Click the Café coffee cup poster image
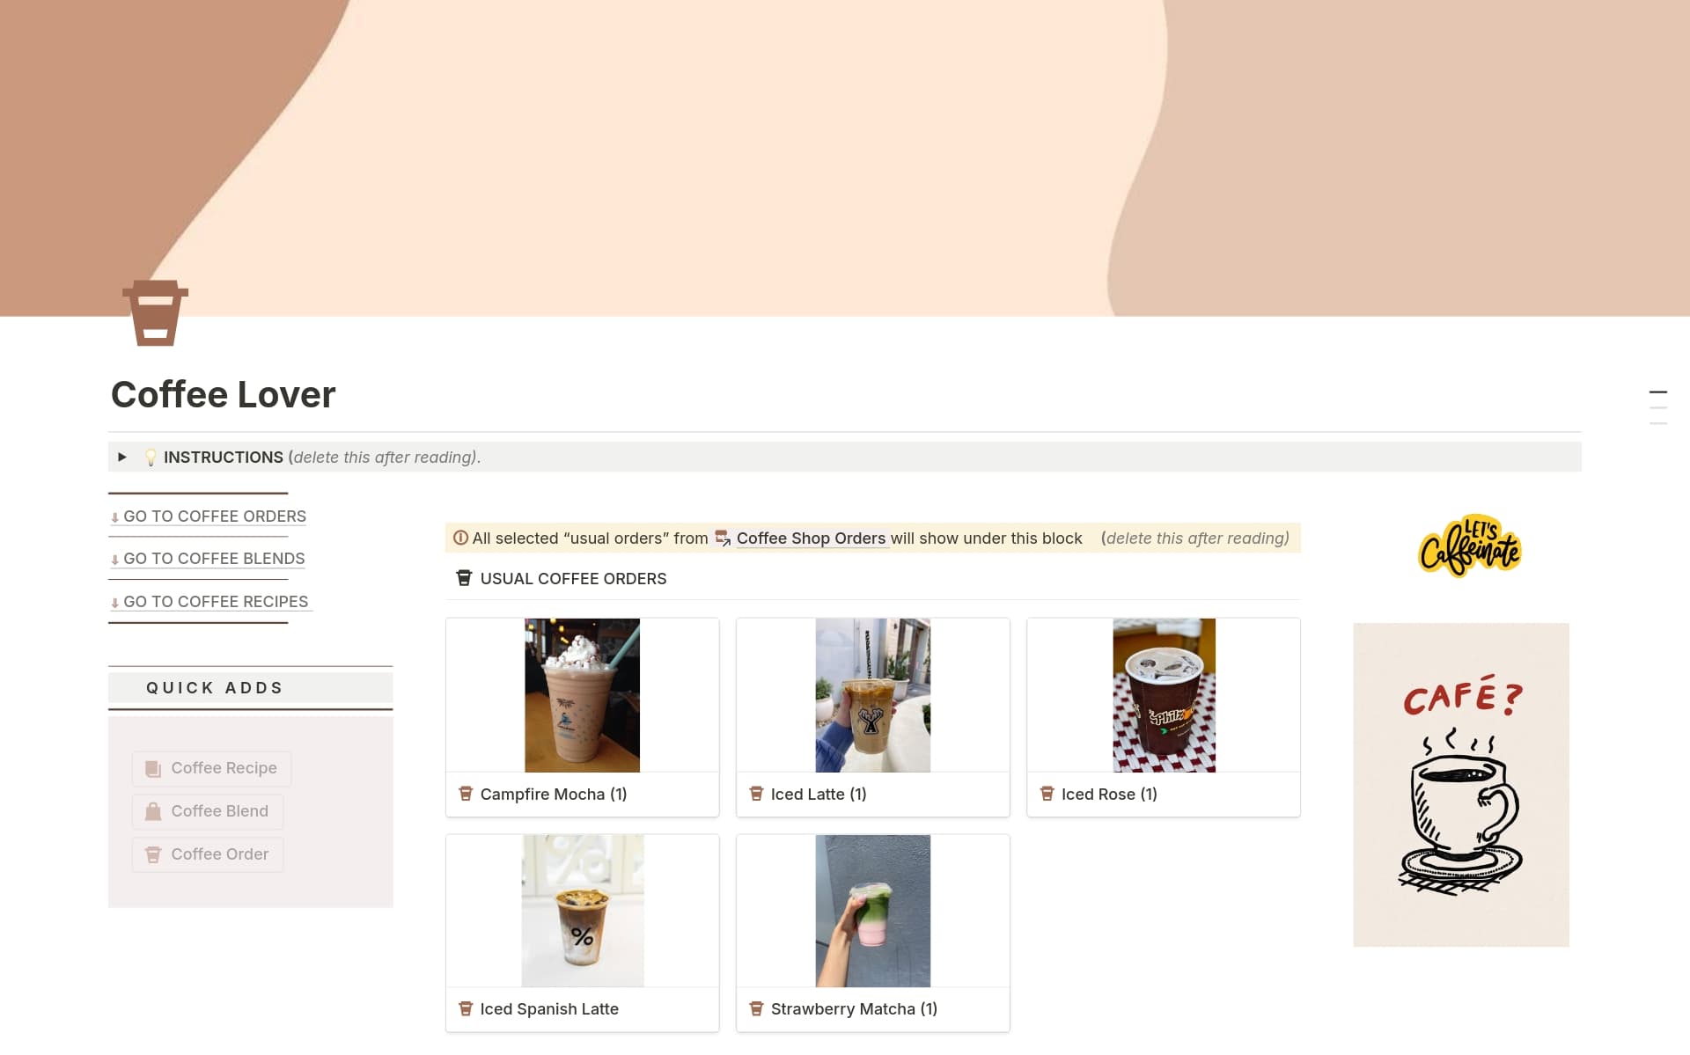This screenshot has height=1055, width=1690. pos(1460,785)
